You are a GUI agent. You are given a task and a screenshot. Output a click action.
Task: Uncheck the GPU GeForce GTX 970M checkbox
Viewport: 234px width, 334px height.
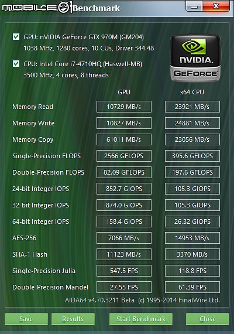(16, 37)
